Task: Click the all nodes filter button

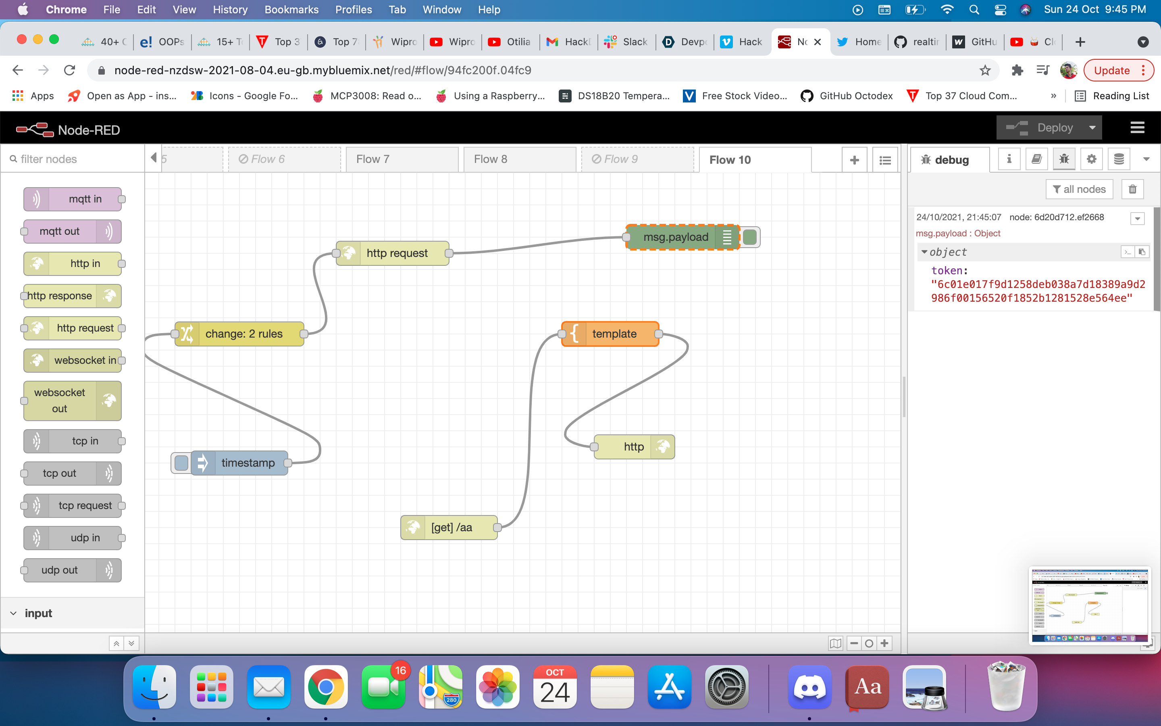Action: [1079, 189]
